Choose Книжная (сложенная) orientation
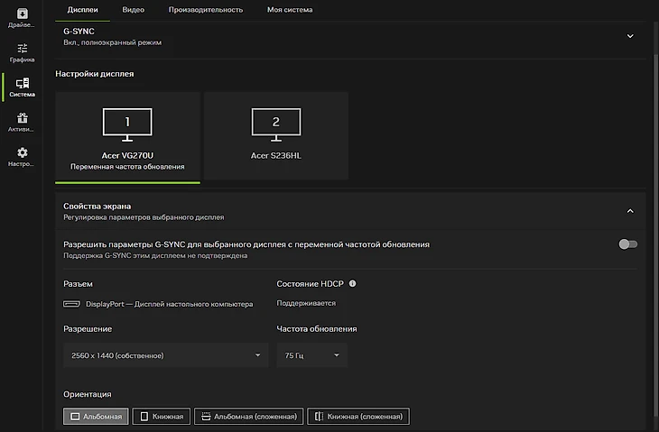 click(x=358, y=417)
